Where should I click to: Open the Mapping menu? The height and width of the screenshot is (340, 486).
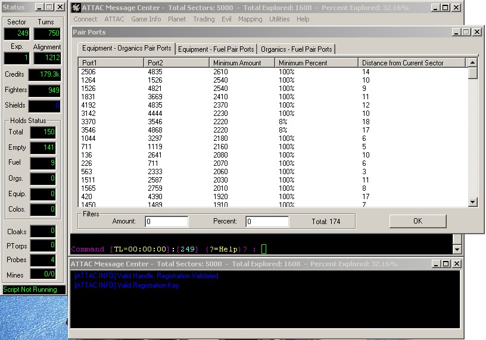(x=250, y=19)
